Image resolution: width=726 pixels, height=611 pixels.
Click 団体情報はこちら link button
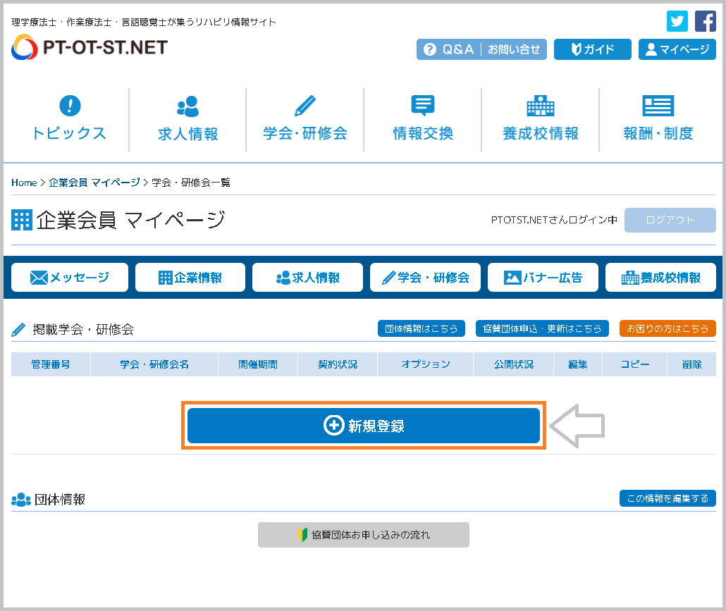422,328
